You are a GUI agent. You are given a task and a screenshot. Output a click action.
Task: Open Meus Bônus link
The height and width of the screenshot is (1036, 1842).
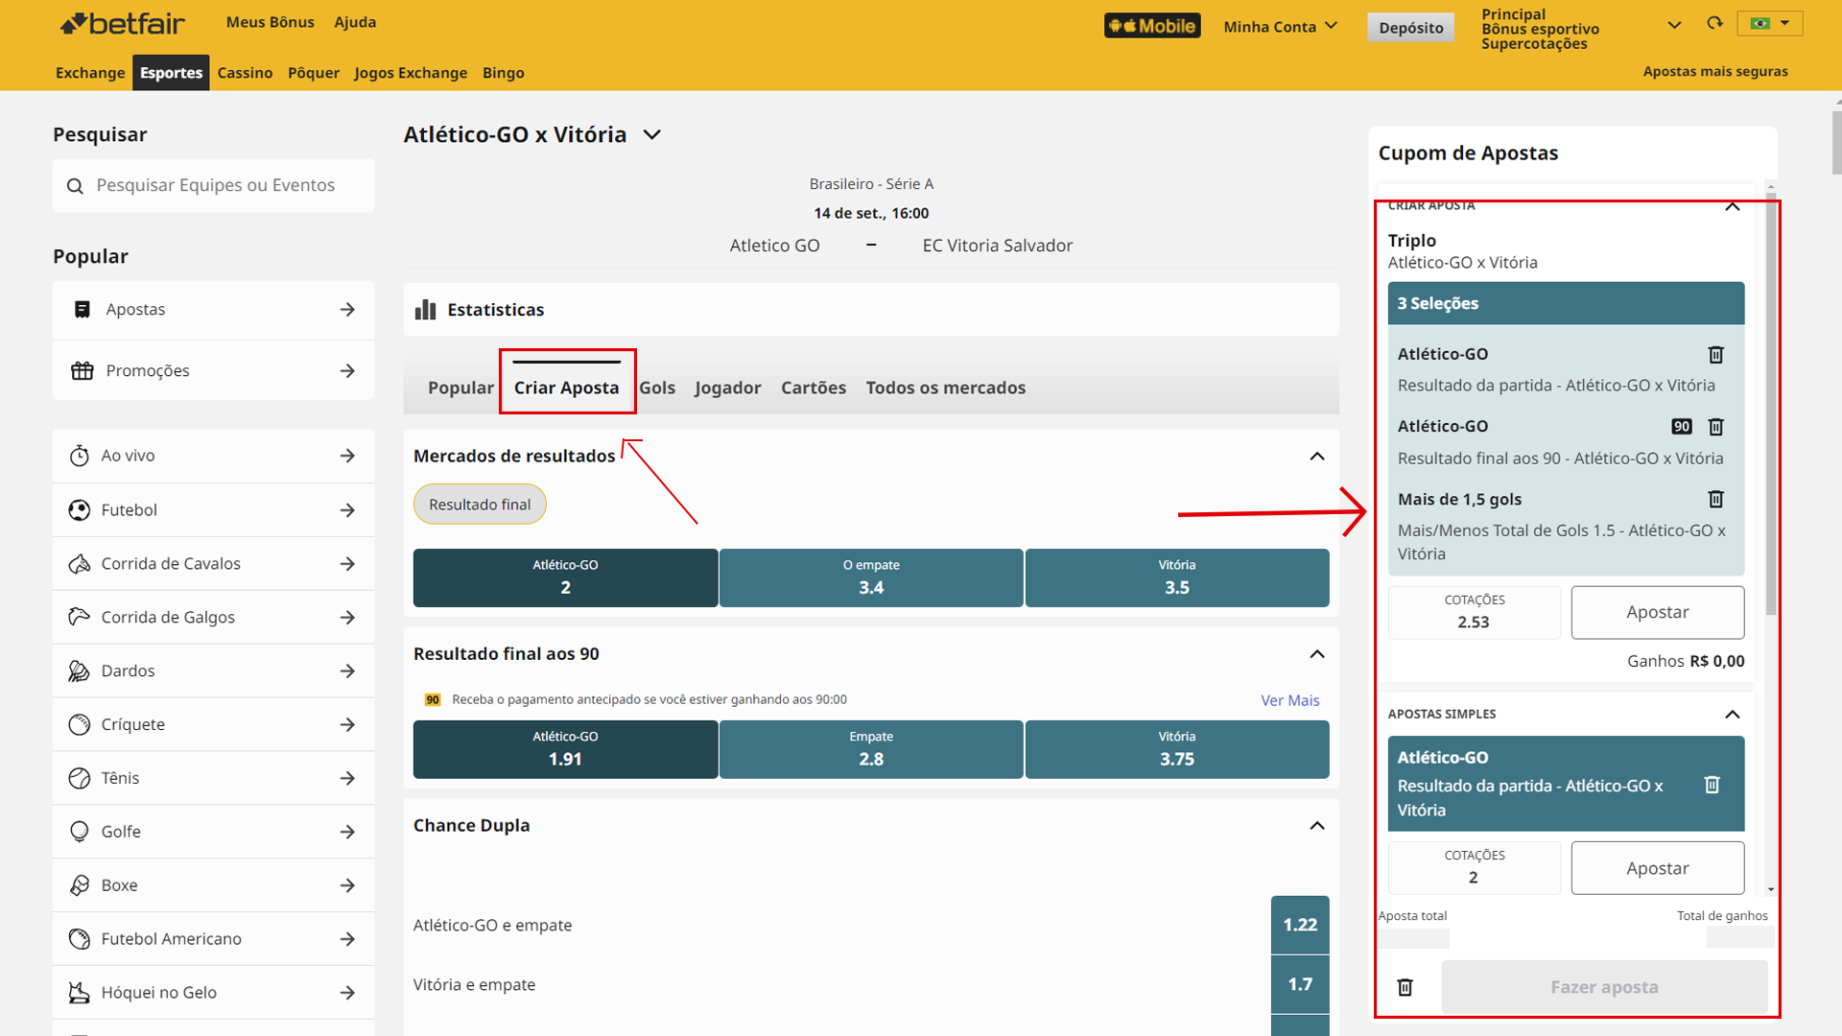pos(271,22)
